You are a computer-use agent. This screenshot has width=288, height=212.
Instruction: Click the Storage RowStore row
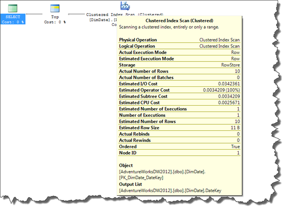click(179, 65)
